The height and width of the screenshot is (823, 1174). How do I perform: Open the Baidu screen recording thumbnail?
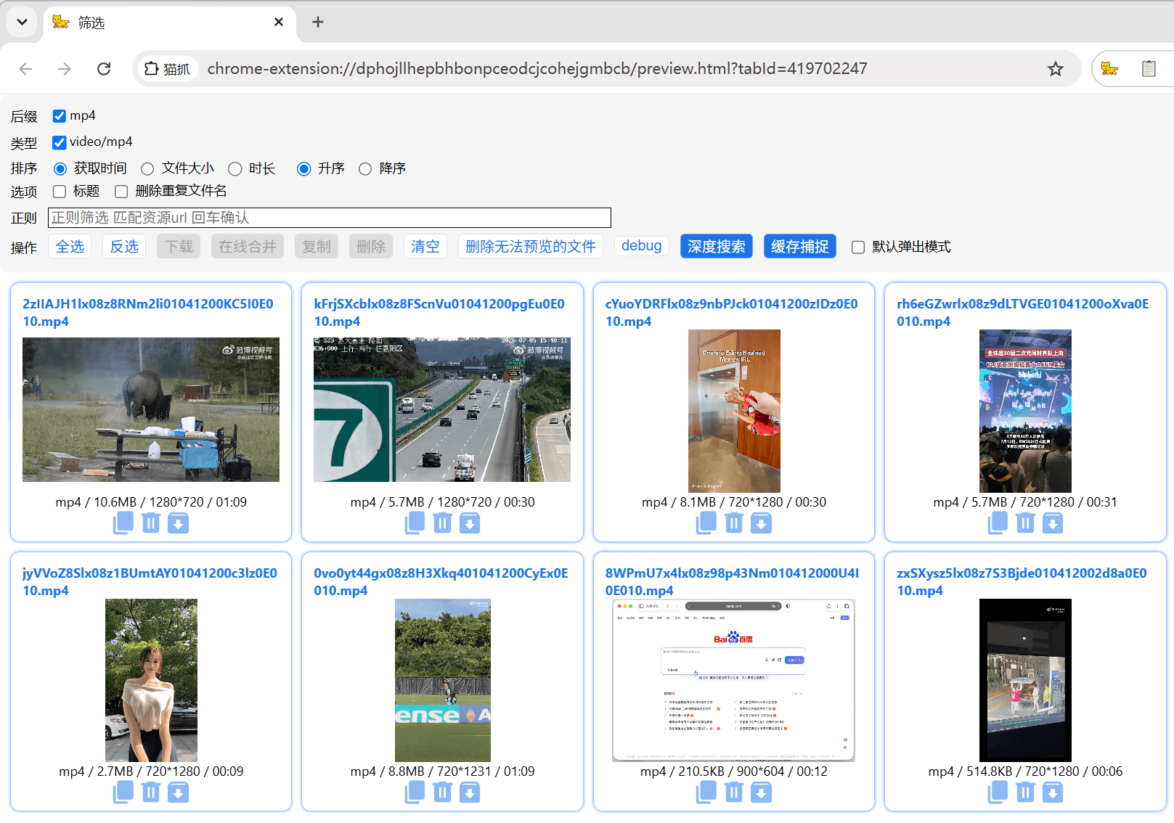734,680
